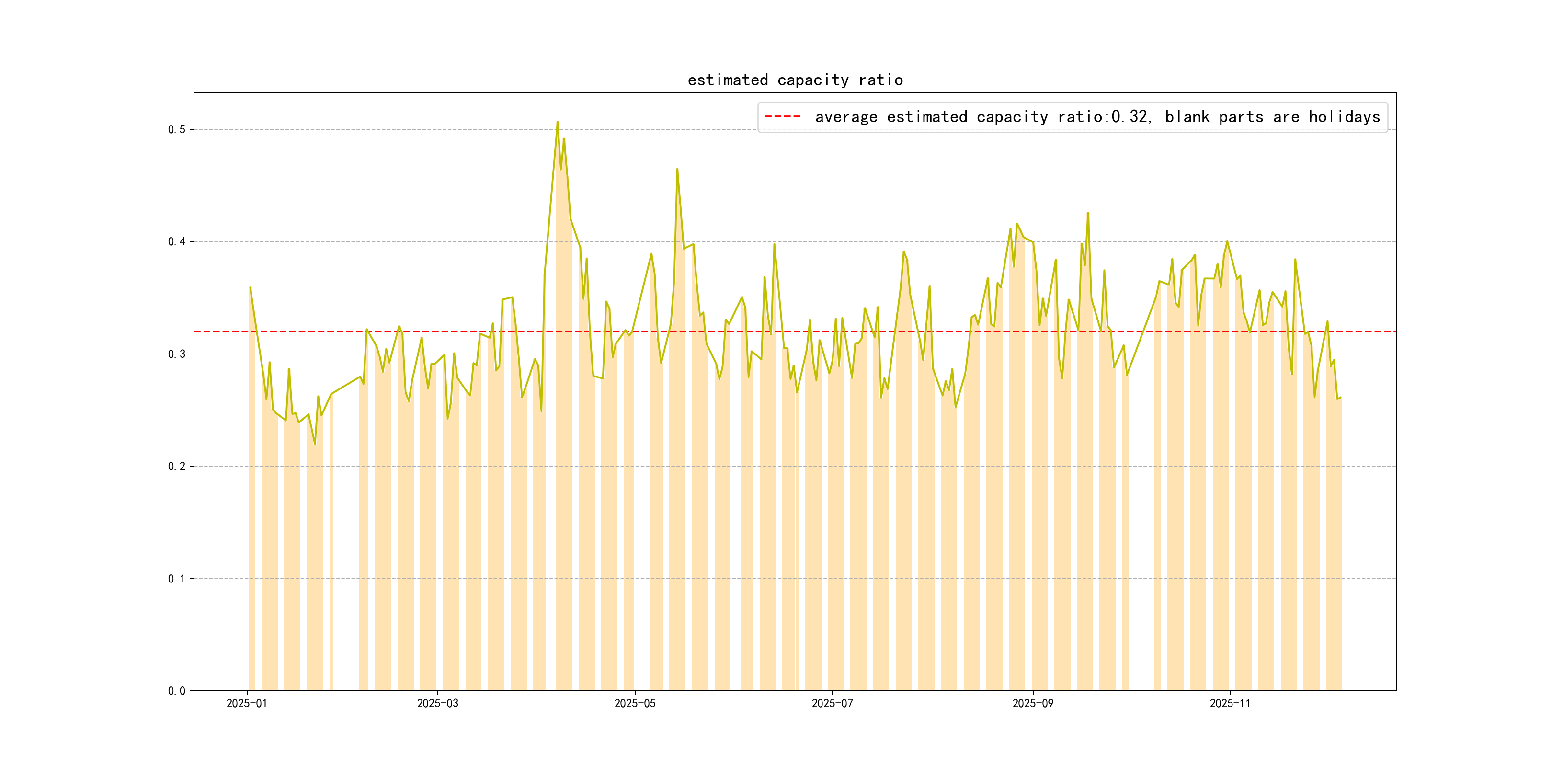Image resolution: width=1552 pixels, height=776 pixels.
Task: Click the 0.1 y-axis tick label
Action: pyautogui.click(x=177, y=578)
